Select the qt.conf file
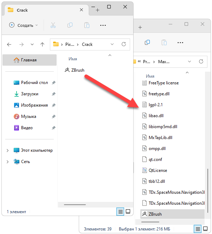 click(x=152, y=160)
